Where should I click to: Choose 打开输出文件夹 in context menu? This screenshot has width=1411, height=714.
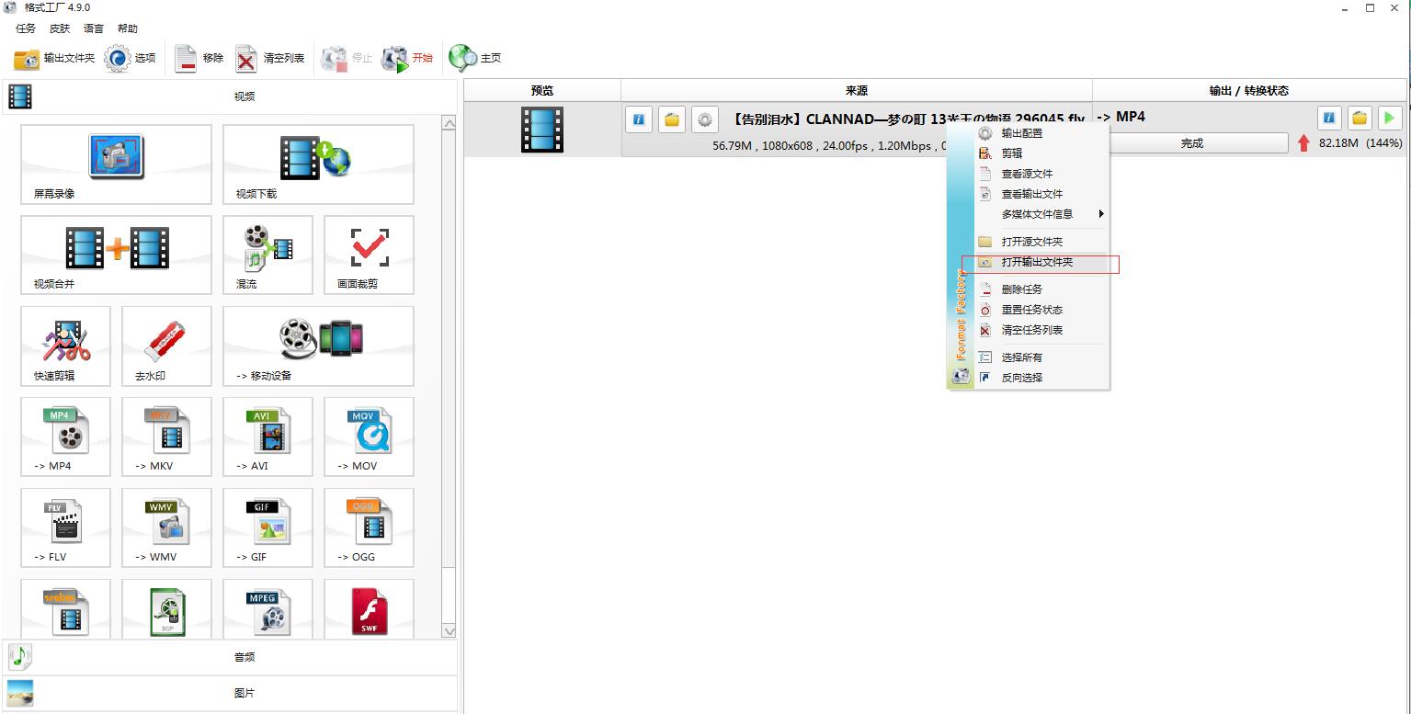pos(1041,262)
